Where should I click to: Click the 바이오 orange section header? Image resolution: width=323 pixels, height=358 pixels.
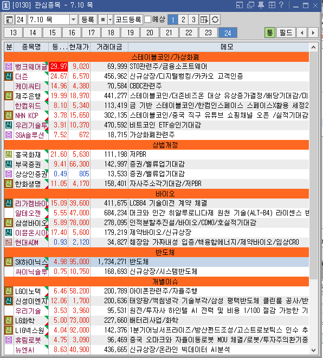(157, 194)
